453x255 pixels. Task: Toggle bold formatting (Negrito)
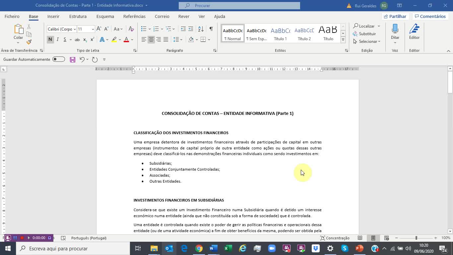[50, 39]
